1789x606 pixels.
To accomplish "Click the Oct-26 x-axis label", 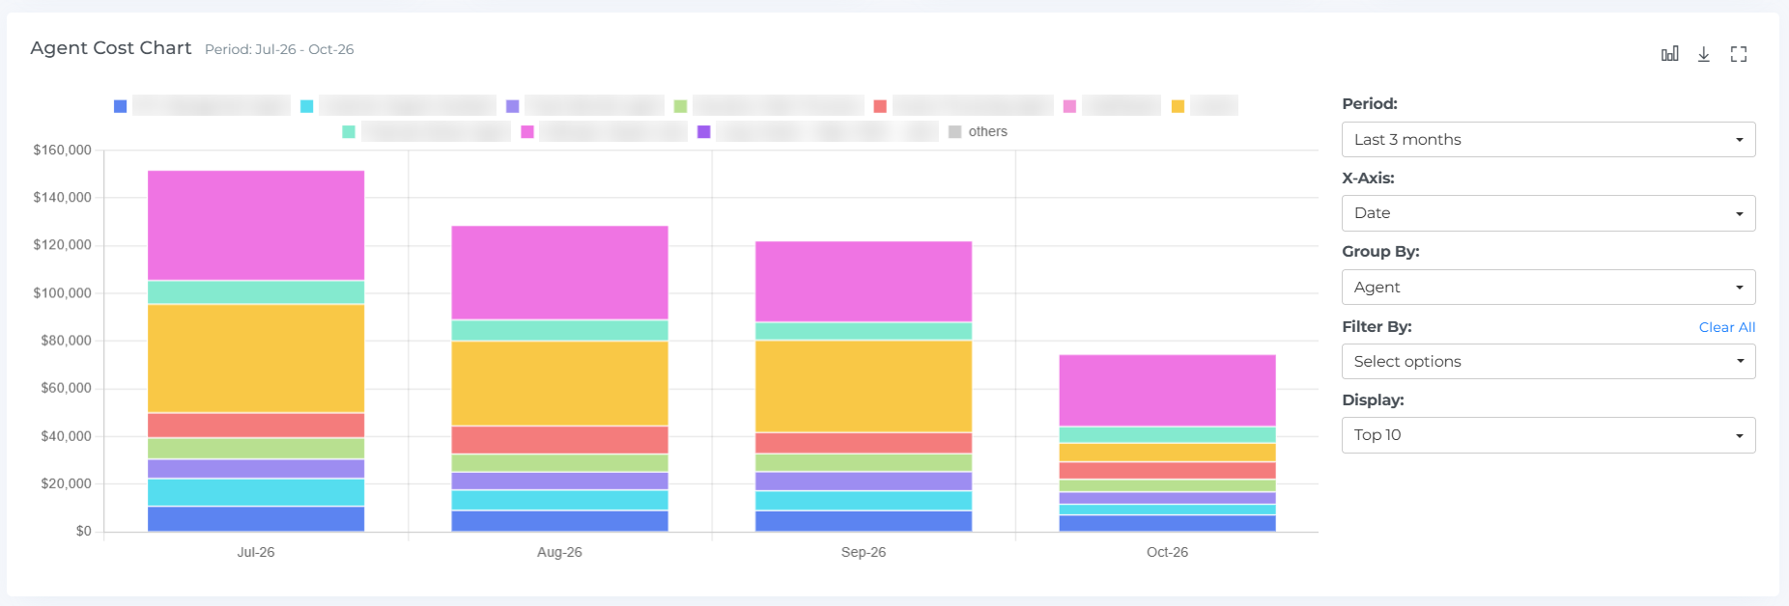I will [1167, 553].
